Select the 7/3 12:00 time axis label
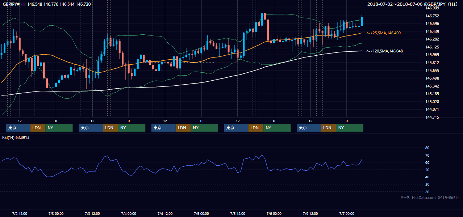Image resolution: width=463 pixels, height=217 pixels. [92, 213]
